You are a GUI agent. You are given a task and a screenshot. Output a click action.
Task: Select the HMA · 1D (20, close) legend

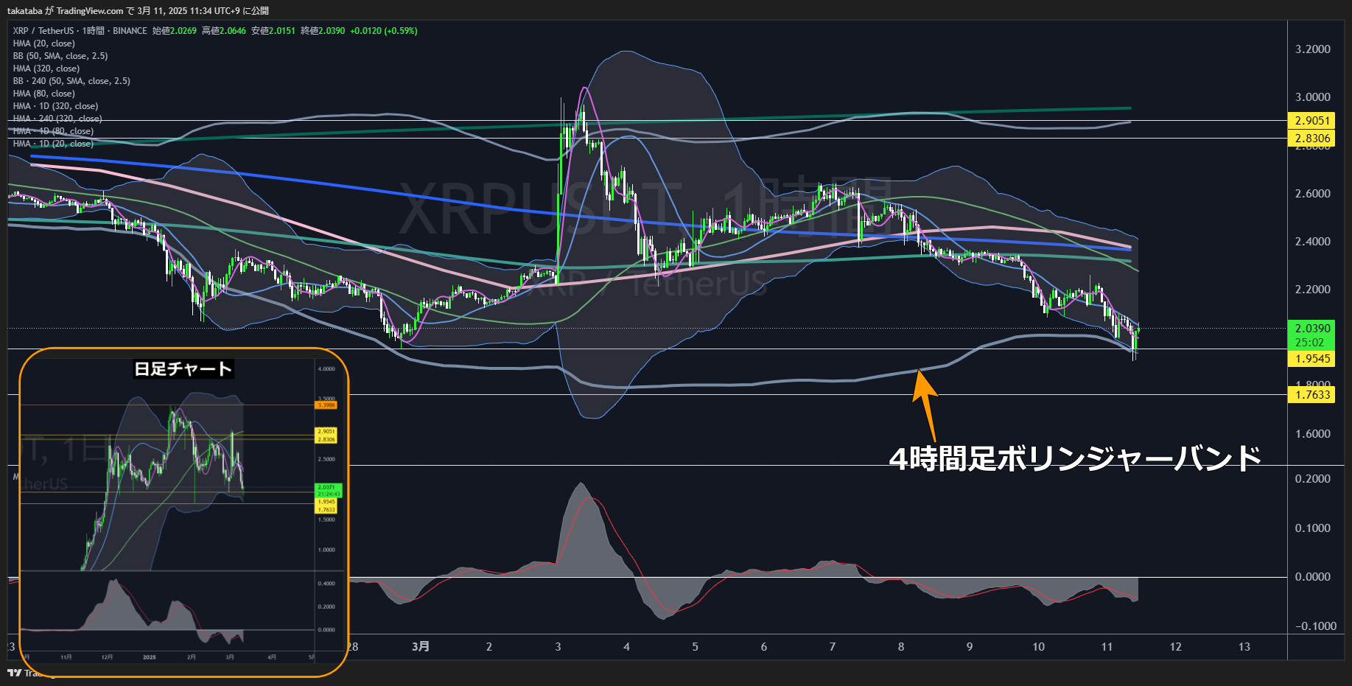click(53, 144)
